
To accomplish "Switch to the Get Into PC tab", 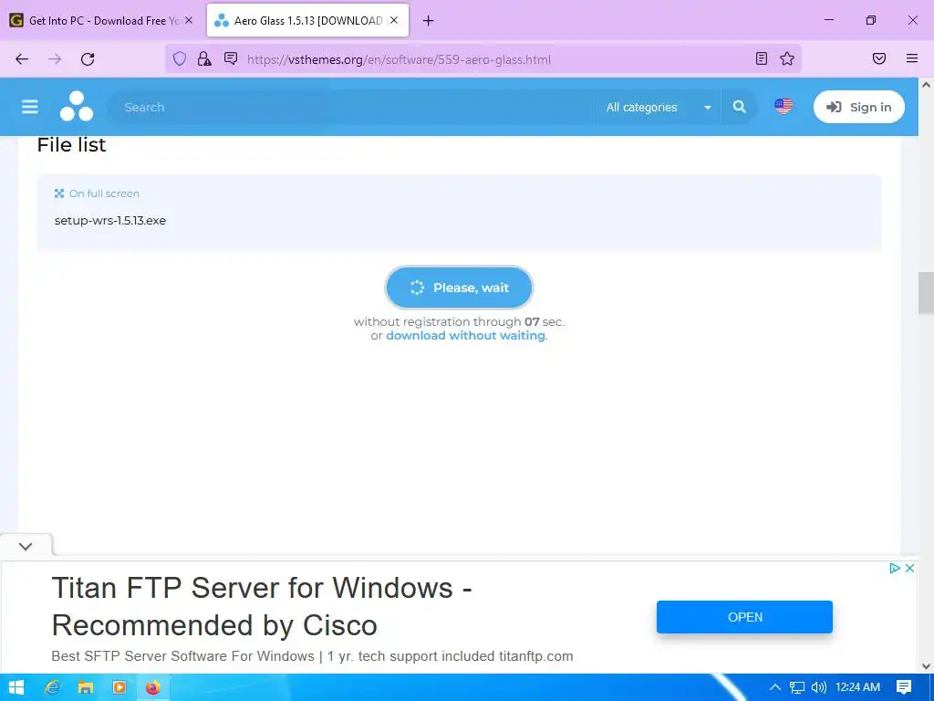I will tap(102, 21).
